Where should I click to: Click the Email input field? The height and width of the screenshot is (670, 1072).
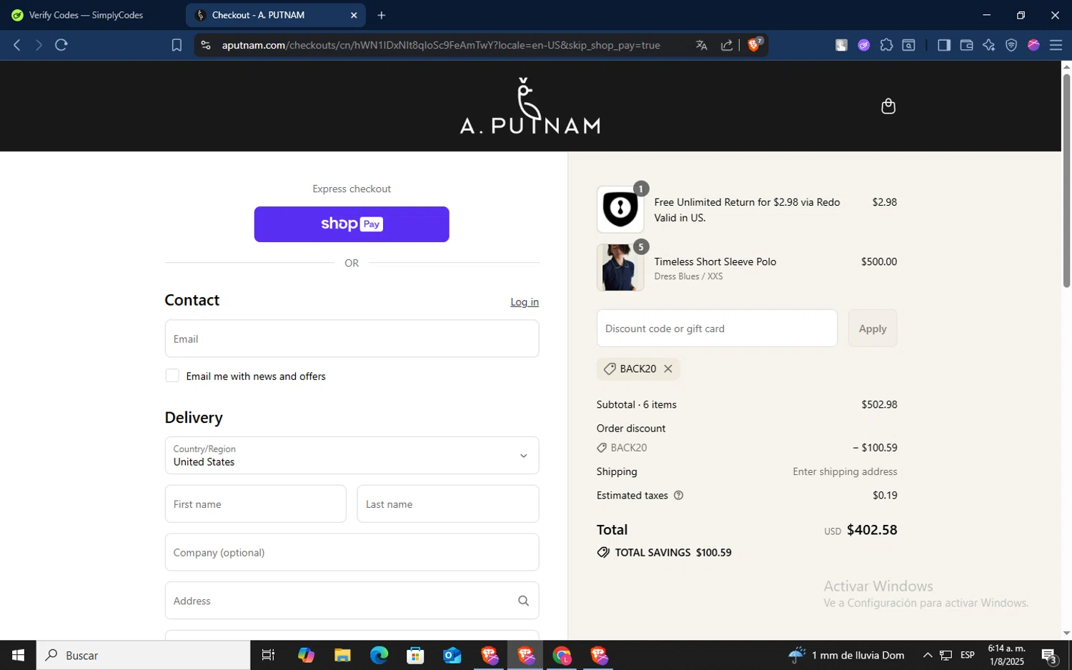(352, 339)
